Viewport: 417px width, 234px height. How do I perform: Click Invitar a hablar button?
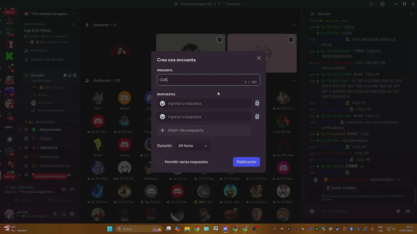(341, 188)
